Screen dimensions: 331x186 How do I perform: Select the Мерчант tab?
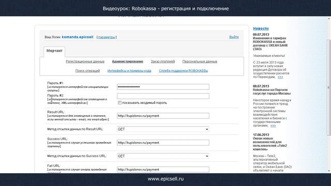coord(54,51)
